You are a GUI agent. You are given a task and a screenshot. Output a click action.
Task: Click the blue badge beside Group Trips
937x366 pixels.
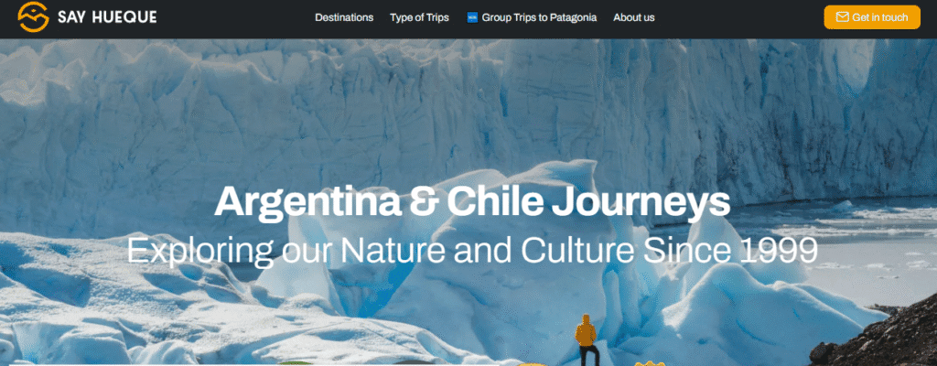point(472,17)
